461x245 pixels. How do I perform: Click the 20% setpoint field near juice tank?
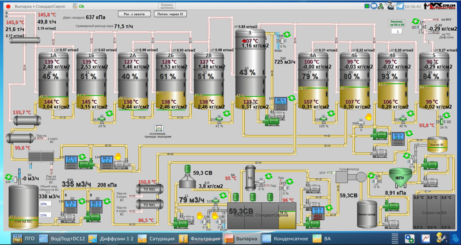coord(45,204)
